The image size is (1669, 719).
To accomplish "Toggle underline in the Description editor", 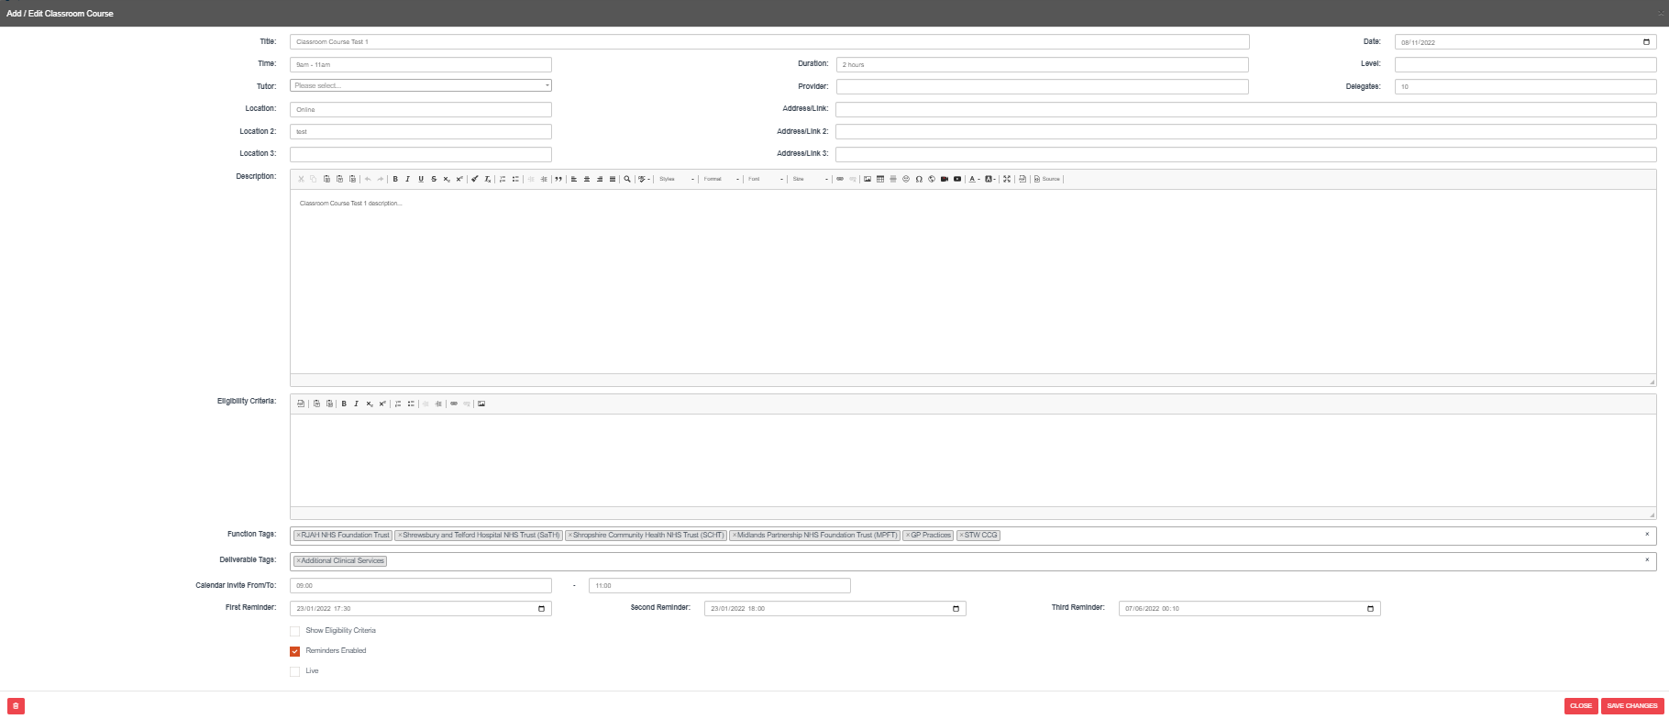I will (x=421, y=180).
